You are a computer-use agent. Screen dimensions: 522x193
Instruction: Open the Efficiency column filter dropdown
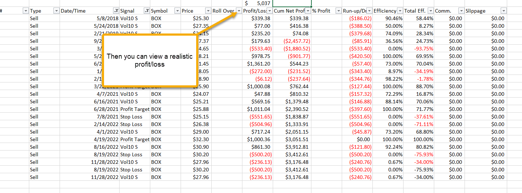tap(400, 11)
